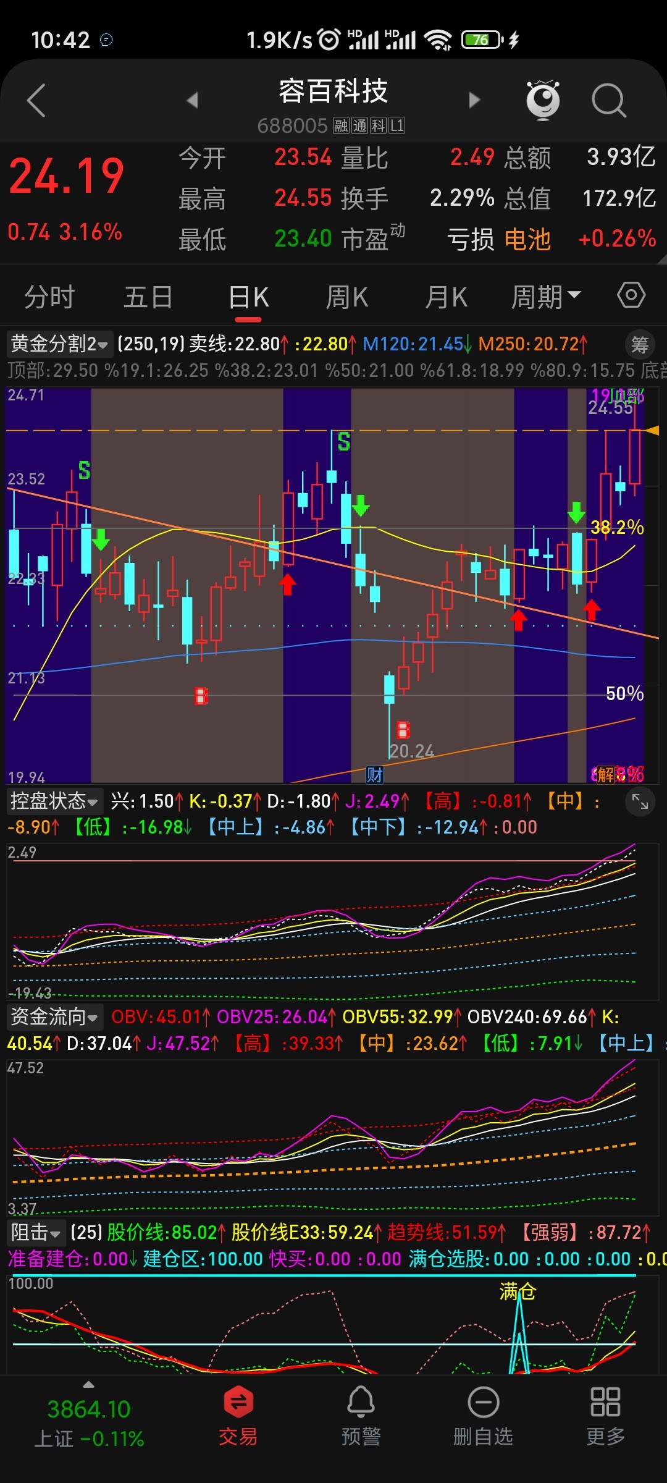The width and height of the screenshot is (667, 1483).
Task: Switch to the next stock with the right triangle
Action: 474,99
